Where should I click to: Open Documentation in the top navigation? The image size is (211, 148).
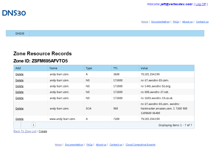click(x=160, y=22)
